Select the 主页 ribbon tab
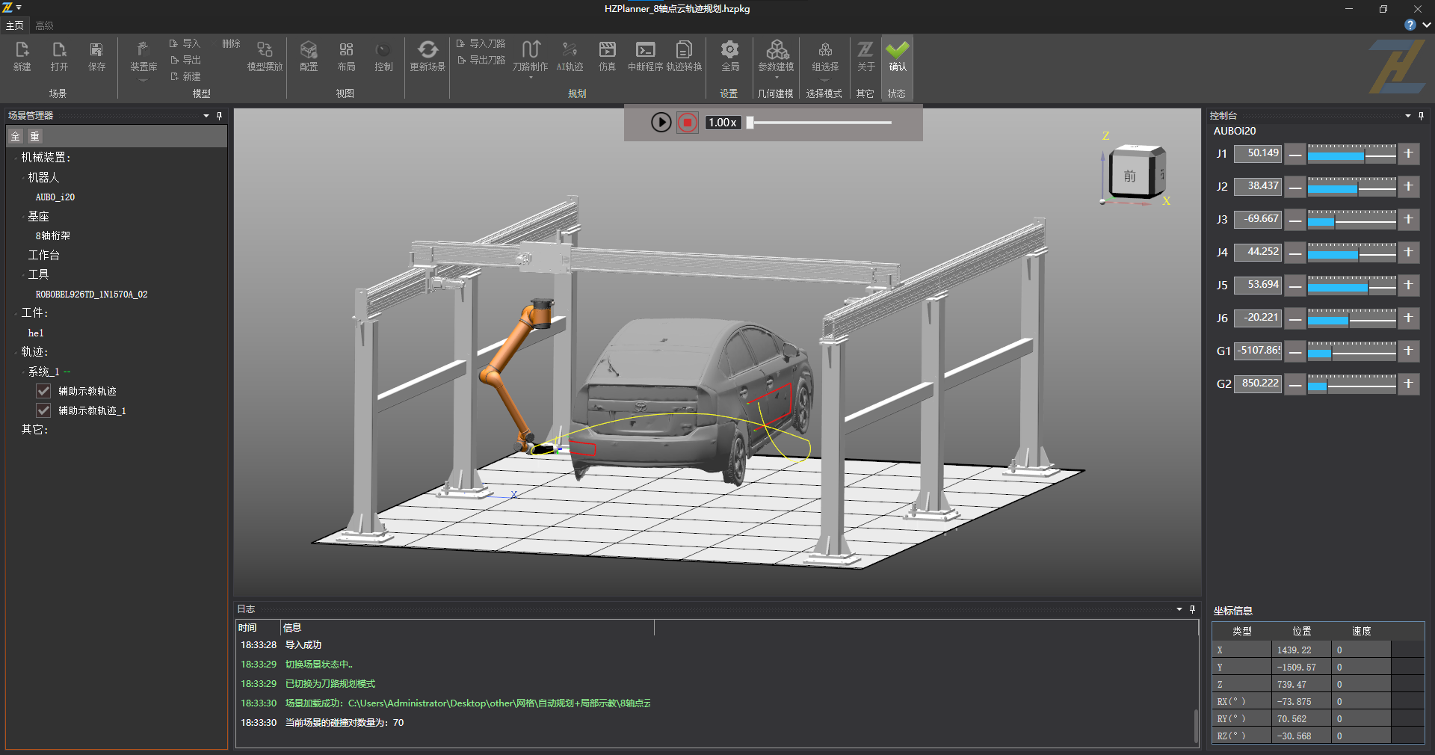This screenshot has height=755, width=1435. [14, 25]
